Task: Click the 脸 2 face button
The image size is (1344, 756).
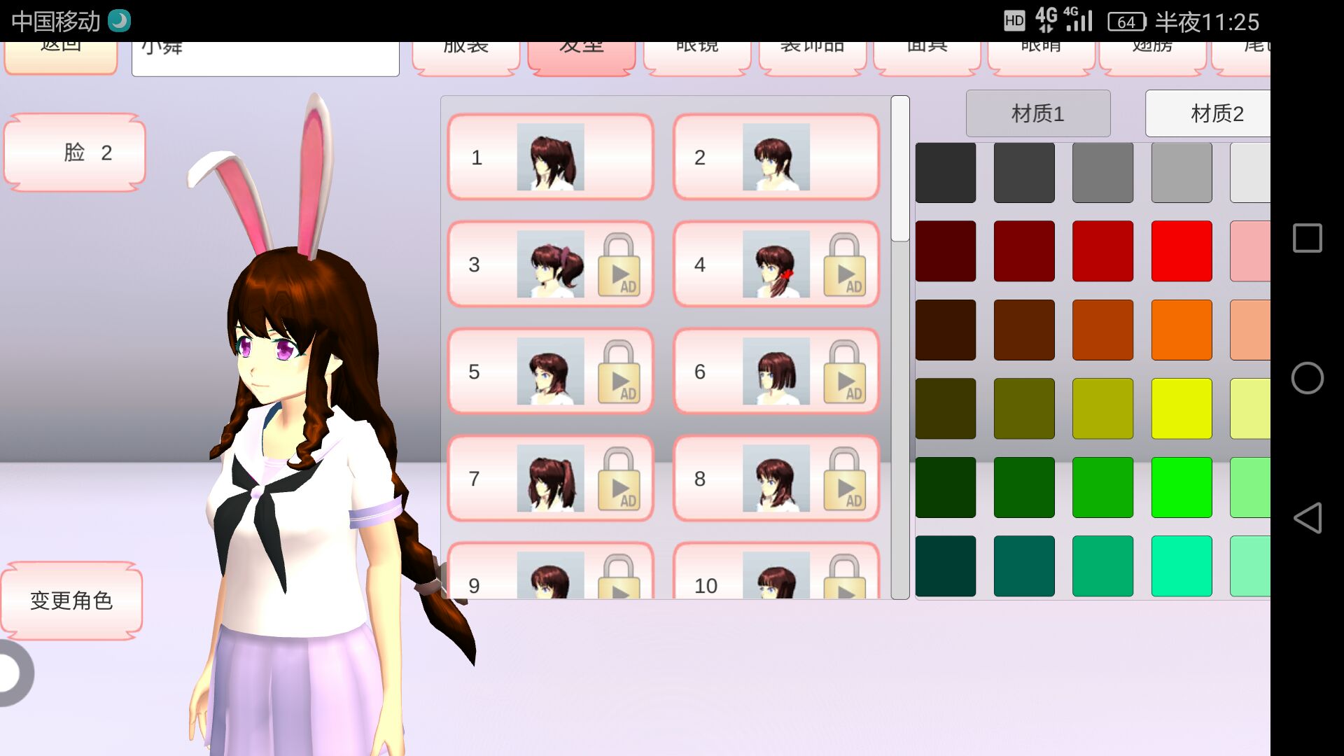Action: pyautogui.click(x=75, y=153)
